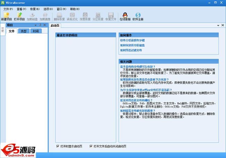226x158 pixels.
Task: Click the 相关问题 section header
Action: click(x=169, y=61)
